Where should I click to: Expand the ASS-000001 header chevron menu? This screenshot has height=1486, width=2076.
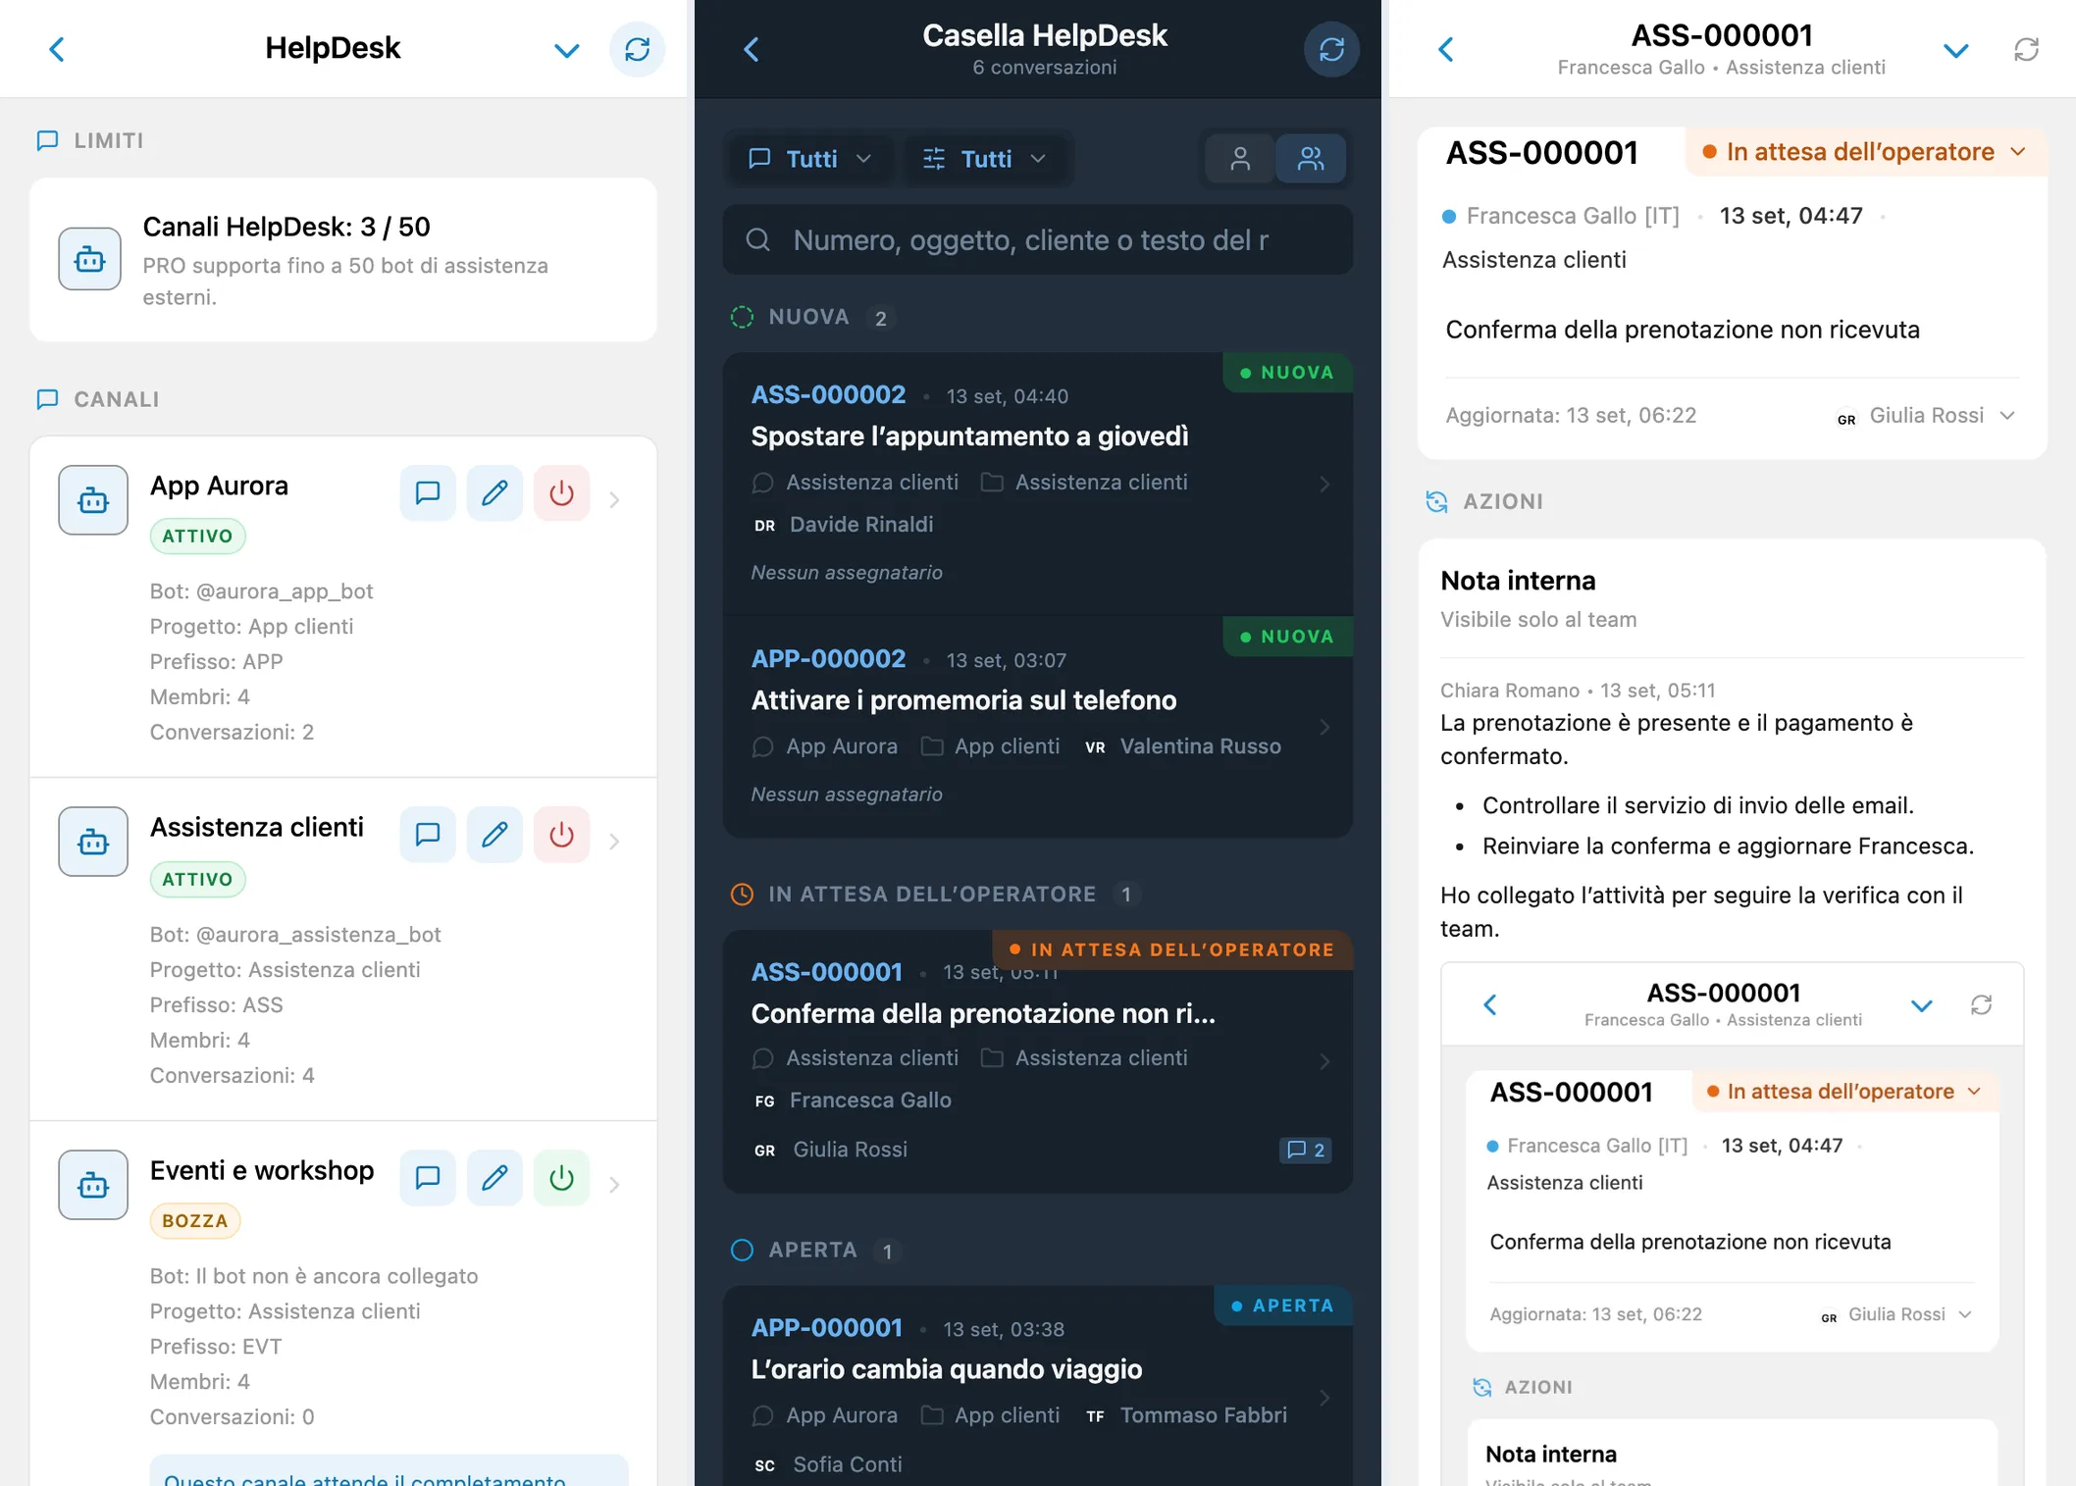click(x=1955, y=50)
